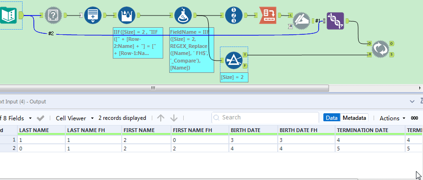Click the D input anchor of circular-arrows tool
Screen dimensions: 423x180
click(x=369, y=44)
